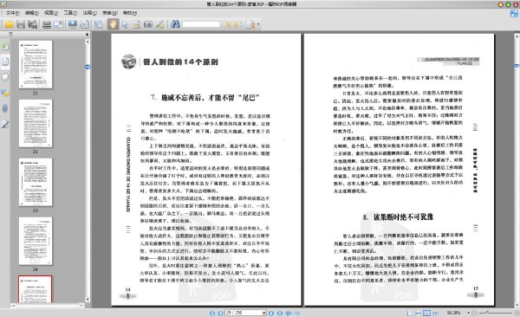Click the search options page icon
The image size is (520, 317).
point(250,24)
